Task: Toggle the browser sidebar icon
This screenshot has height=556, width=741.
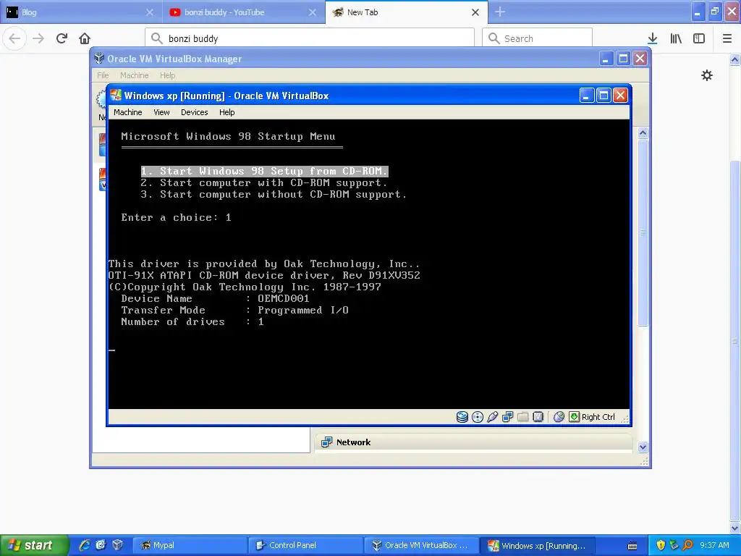Action: pyautogui.click(x=699, y=38)
